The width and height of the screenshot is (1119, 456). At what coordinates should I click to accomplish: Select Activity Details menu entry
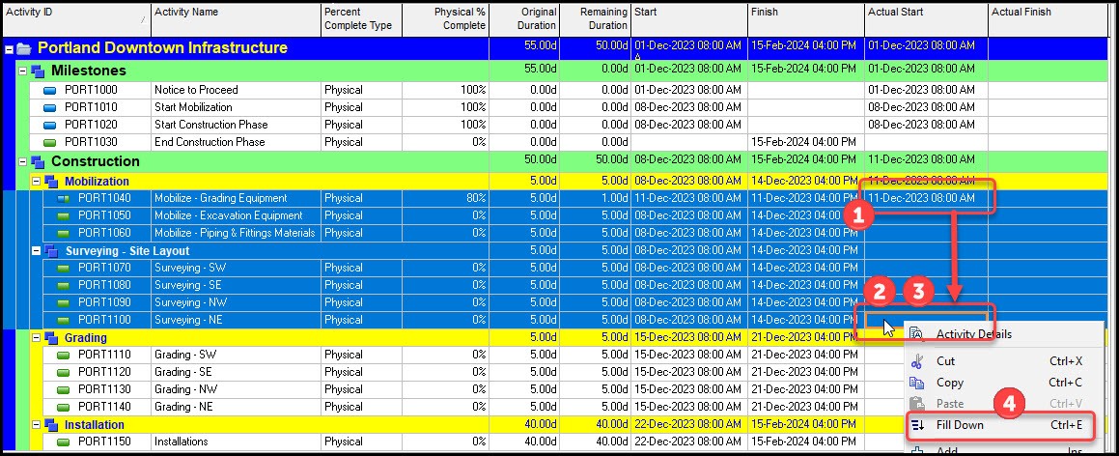coord(973,334)
